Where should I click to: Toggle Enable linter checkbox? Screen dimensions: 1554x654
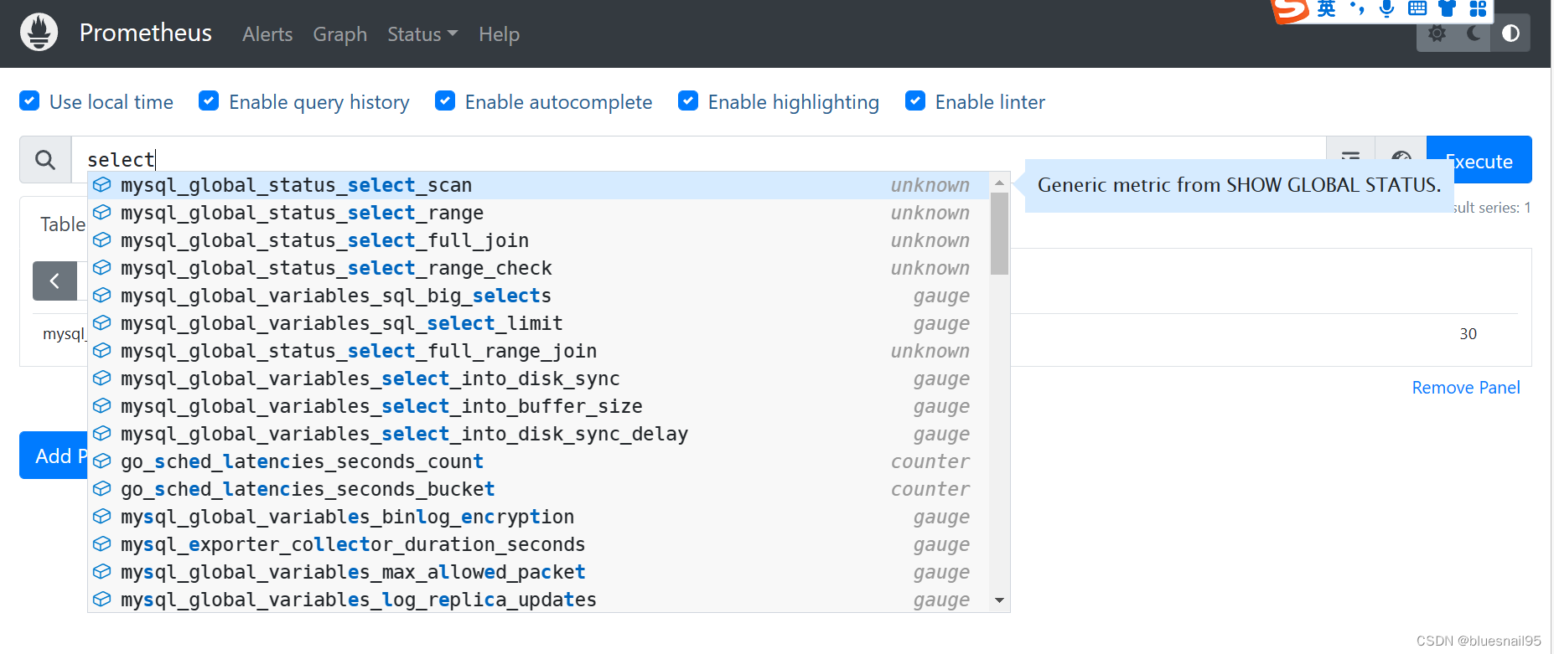click(915, 101)
